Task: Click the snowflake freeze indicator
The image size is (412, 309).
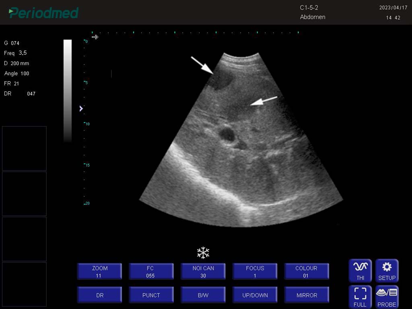Action: [x=203, y=253]
